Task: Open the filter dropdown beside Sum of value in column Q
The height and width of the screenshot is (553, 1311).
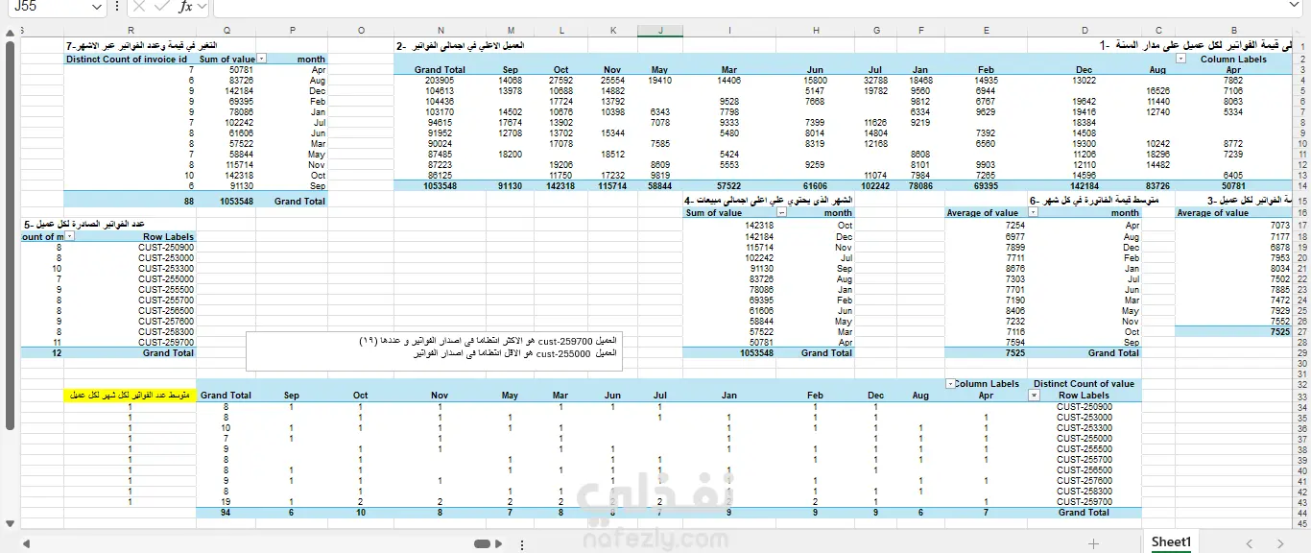Action: [x=262, y=59]
